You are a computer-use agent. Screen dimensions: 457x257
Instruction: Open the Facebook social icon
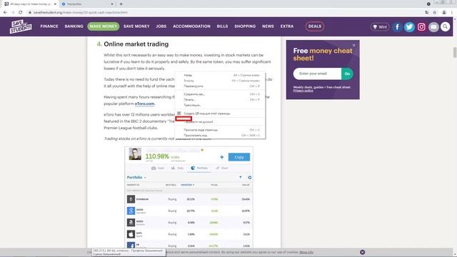[x=397, y=27]
